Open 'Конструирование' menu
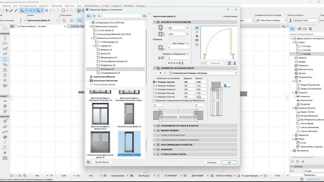 [28, 6]
